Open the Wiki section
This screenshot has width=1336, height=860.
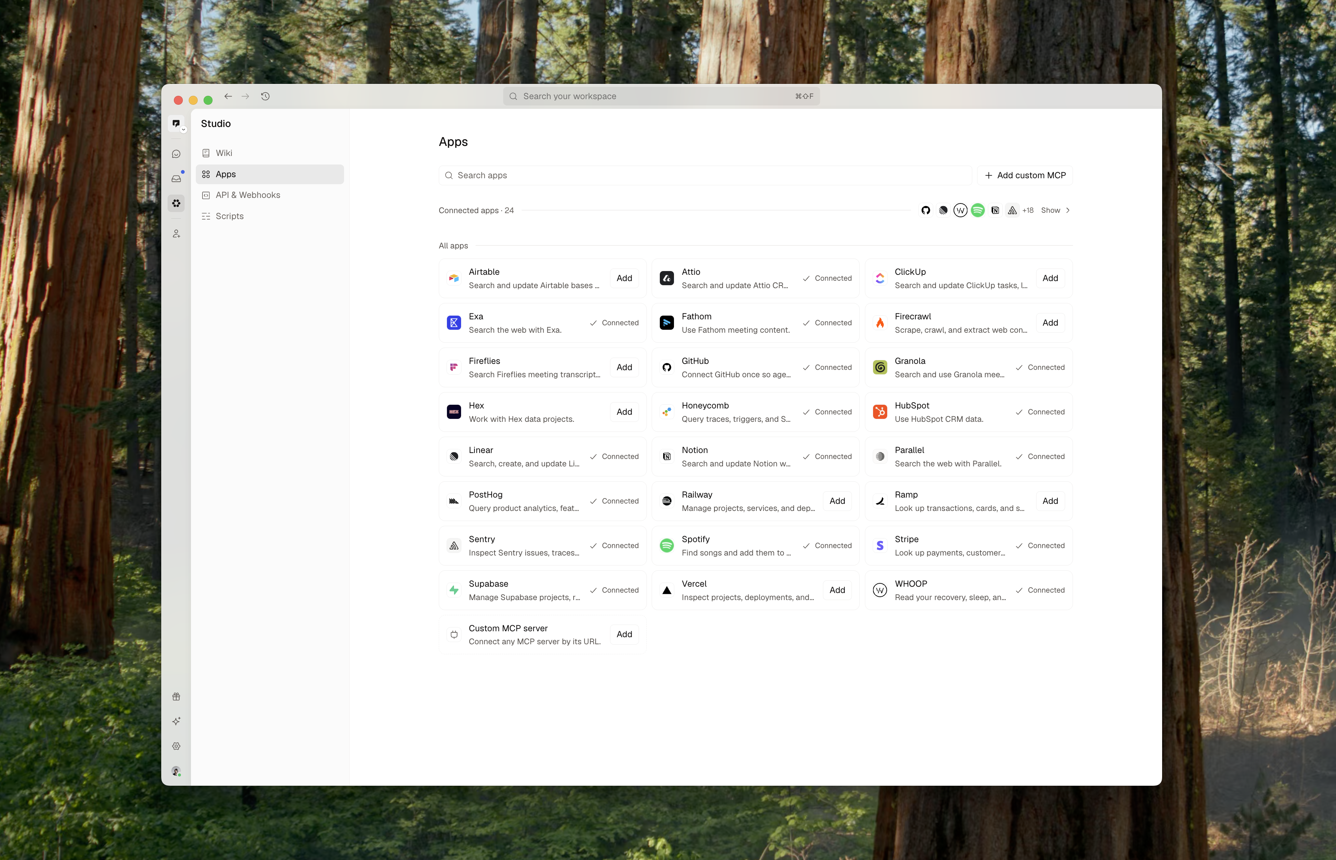click(x=270, y=153)
